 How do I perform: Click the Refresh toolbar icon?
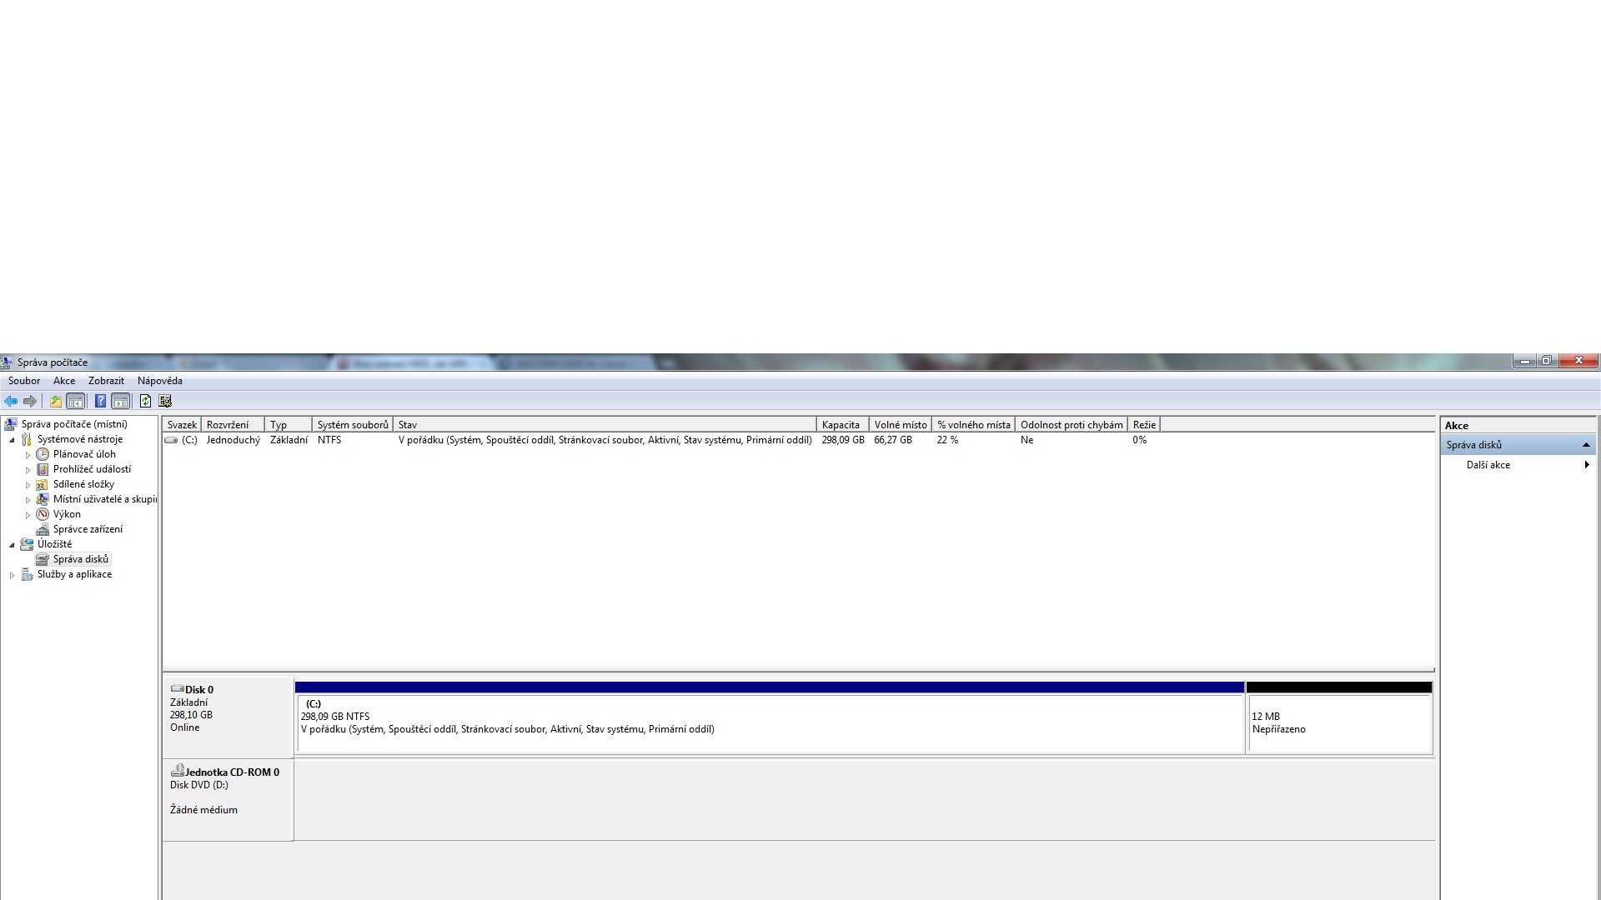pos(145,401)
